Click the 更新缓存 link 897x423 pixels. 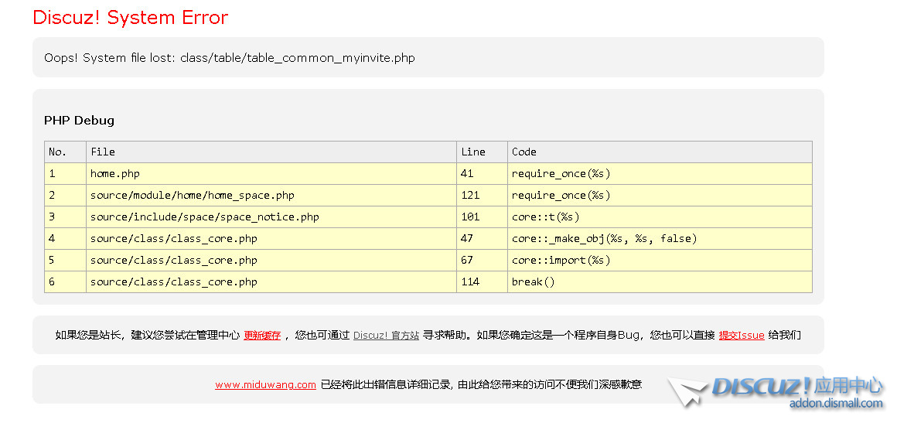262,336
